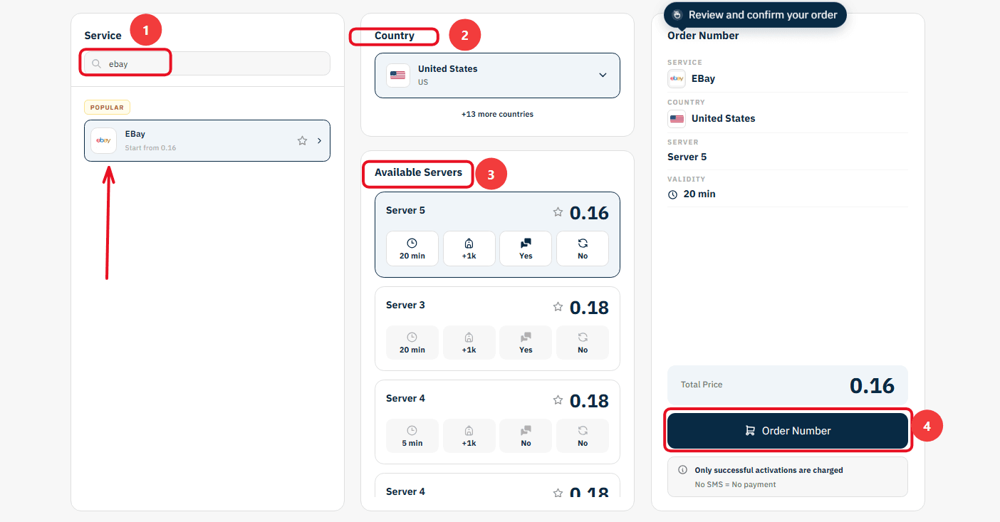The width and height of the screenshot is (1000, 522).
Task: Click the 0.16 price on Server 5
Action: [x=589, y=213]
